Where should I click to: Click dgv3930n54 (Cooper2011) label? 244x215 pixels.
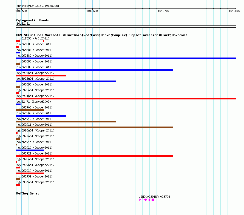pos(35,182)
